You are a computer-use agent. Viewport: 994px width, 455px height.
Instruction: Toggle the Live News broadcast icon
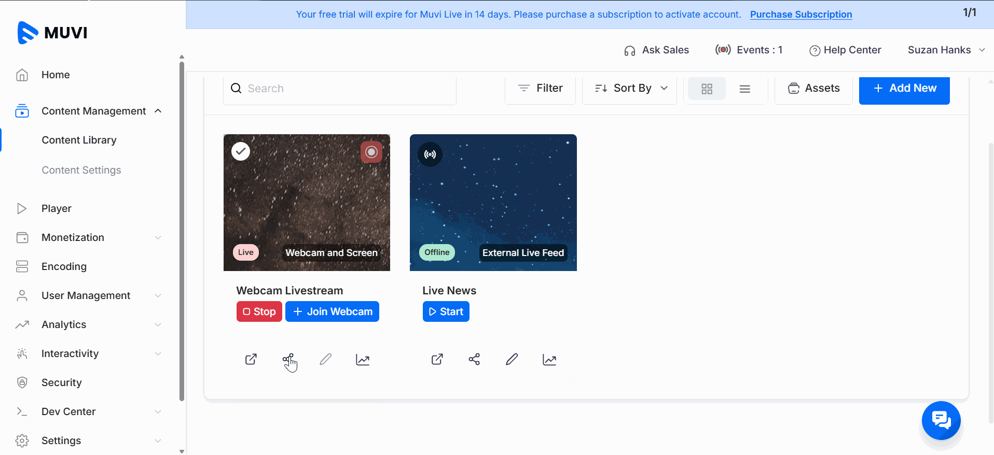coord(430,154)
